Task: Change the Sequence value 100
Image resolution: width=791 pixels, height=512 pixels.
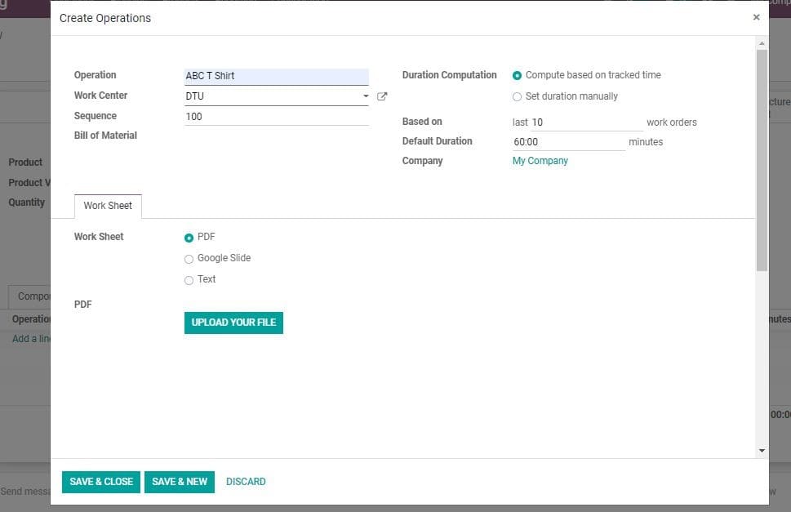Action: click(x=276, y=116)
